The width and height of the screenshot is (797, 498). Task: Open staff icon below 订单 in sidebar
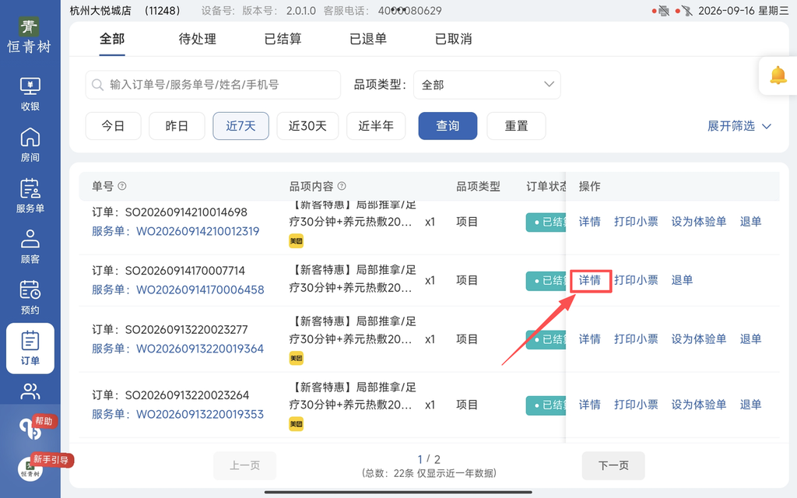(30, 391)
